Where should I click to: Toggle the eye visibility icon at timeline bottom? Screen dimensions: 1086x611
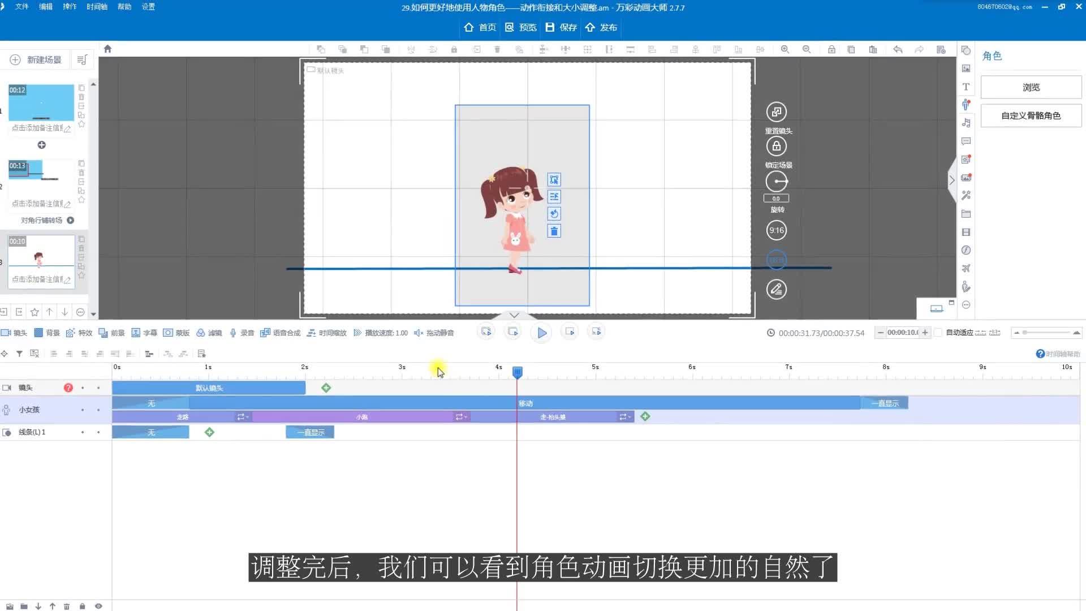[98, 606]
